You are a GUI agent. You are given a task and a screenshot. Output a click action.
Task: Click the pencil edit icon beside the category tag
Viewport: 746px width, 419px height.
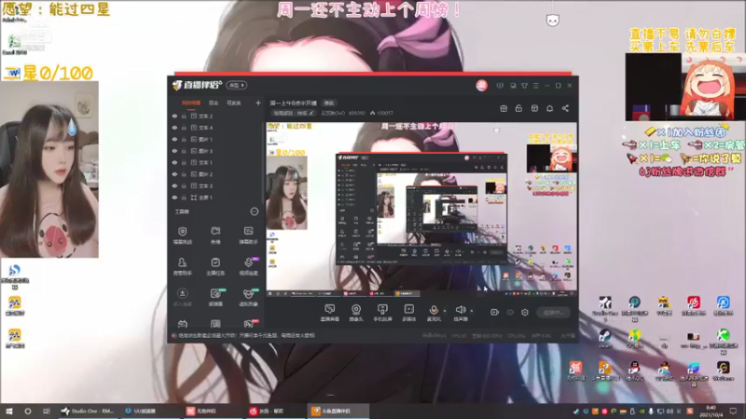click(x=311, y=113)
